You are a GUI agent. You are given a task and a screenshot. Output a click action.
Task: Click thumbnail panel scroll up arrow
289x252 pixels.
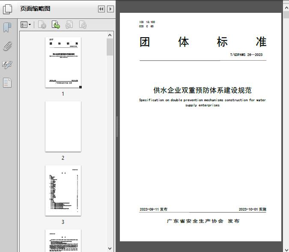(110, 35)
